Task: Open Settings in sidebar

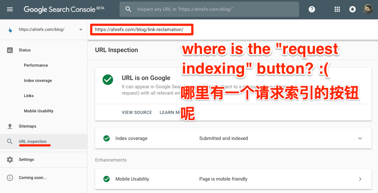Action: click(x=26, y=160)
